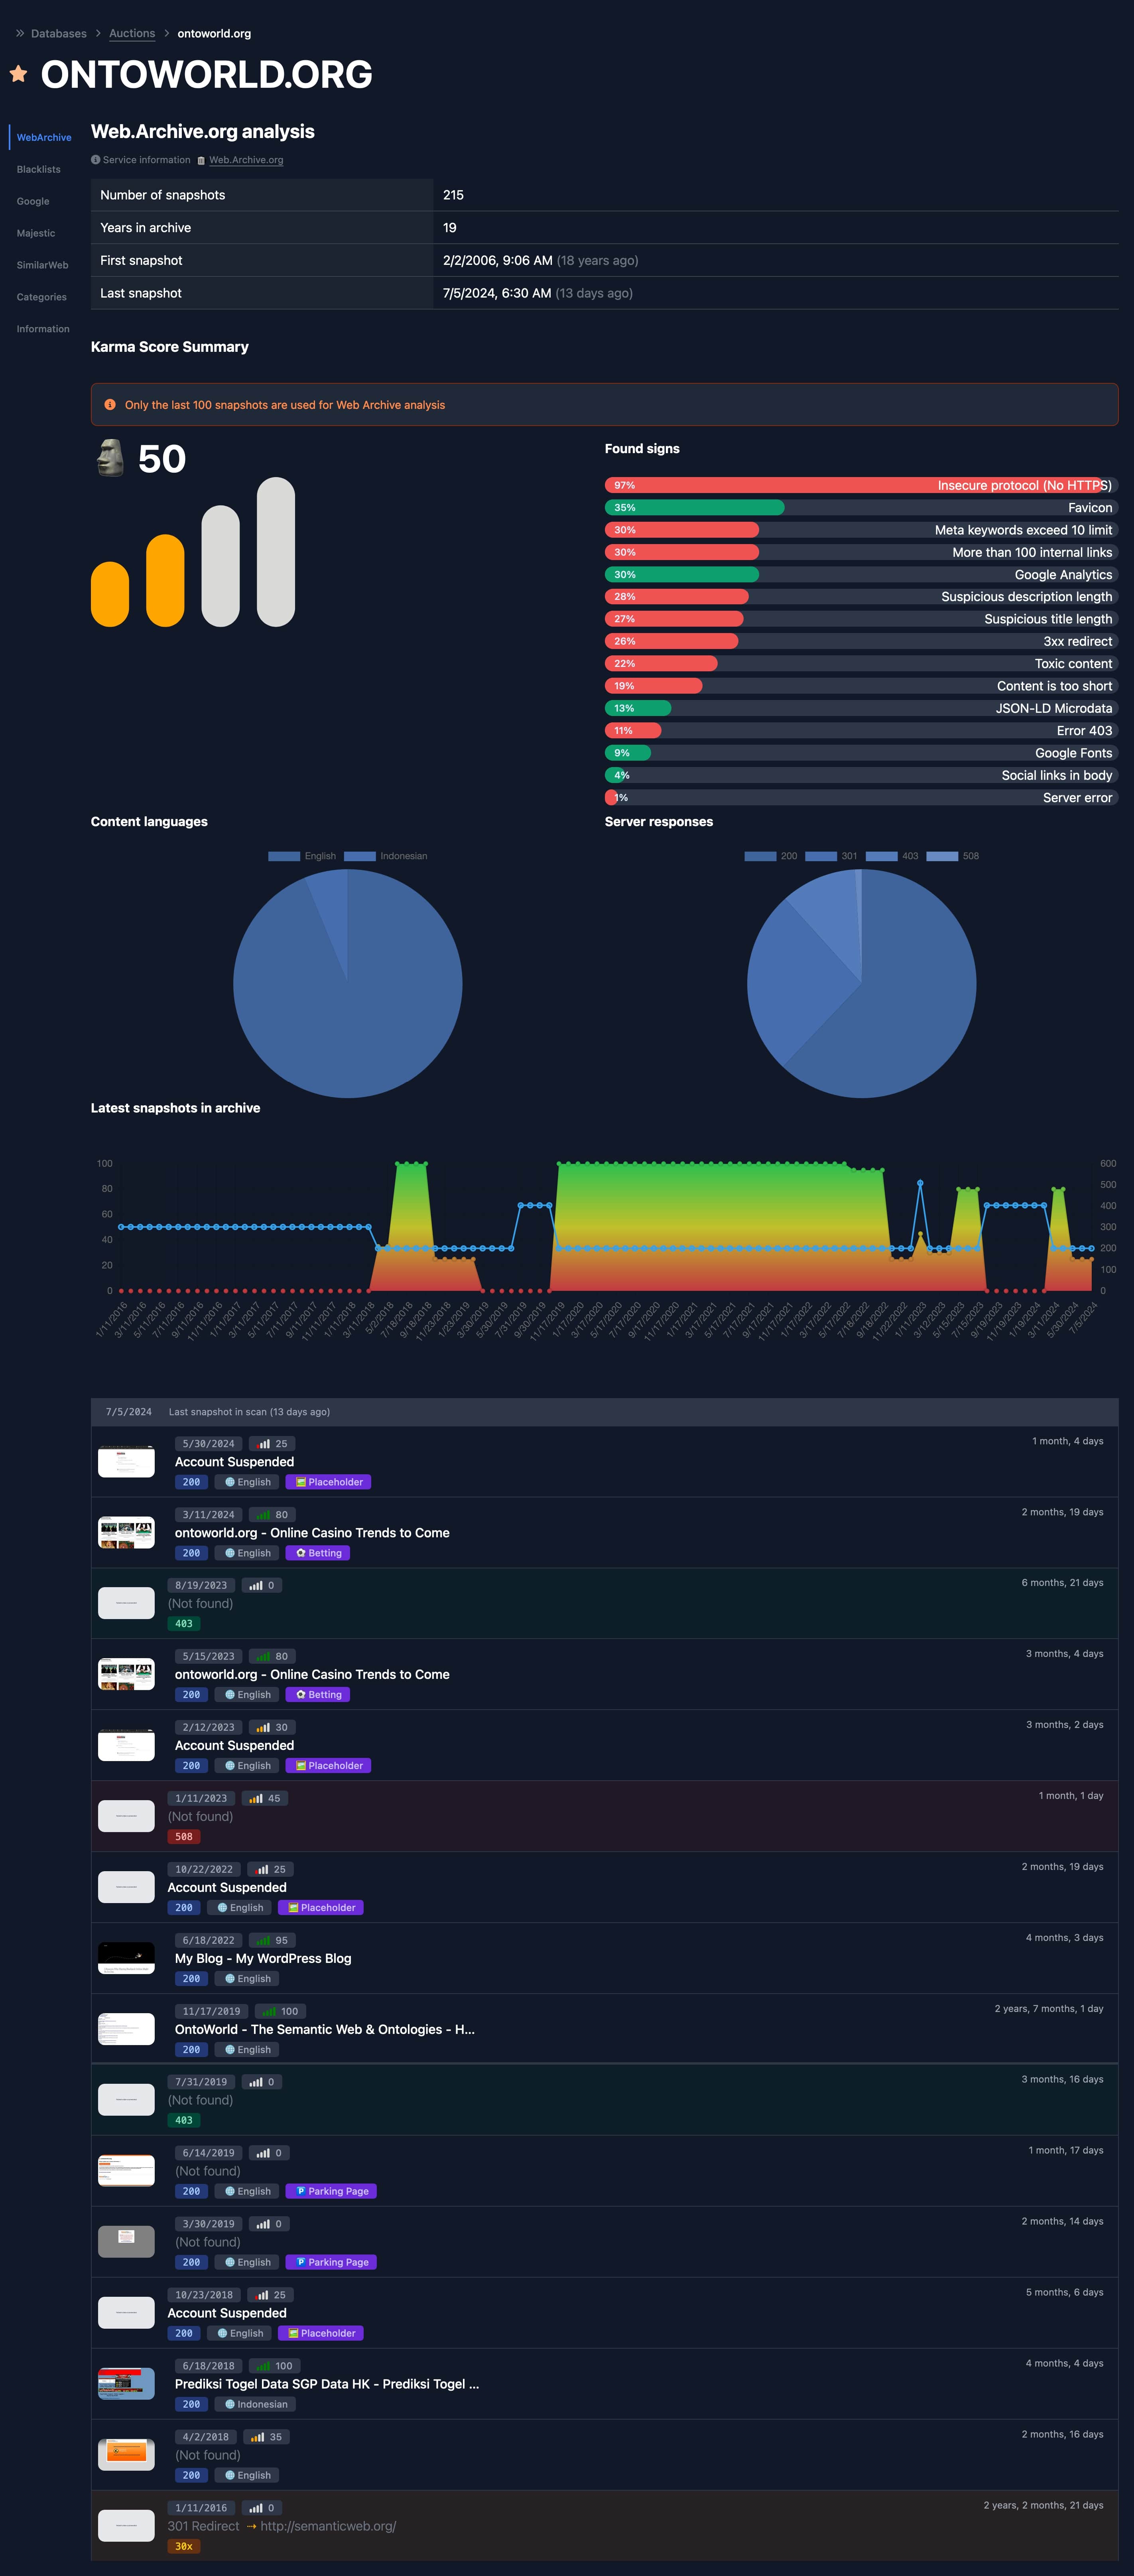
Task: Switch to the Majestic sidebar section
Action: click(36, 233)
